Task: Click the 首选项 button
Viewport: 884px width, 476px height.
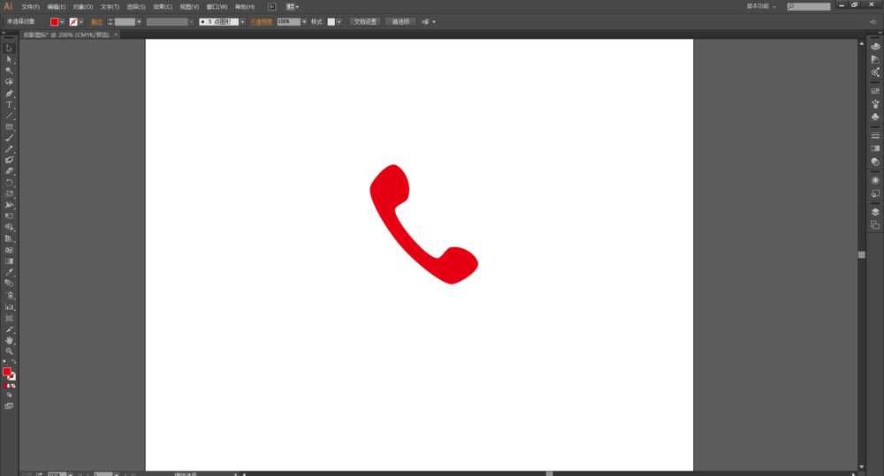Action: coord(400,21)
